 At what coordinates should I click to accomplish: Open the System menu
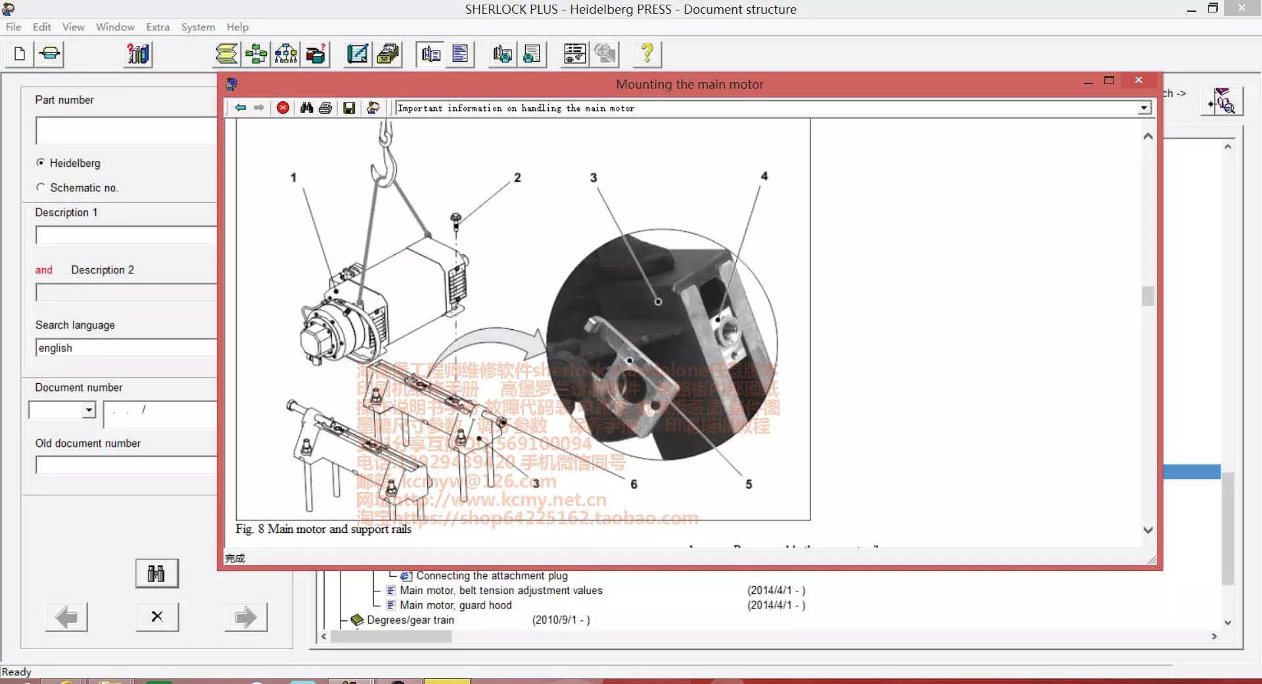pyautogui.click(x=198, y=27)
